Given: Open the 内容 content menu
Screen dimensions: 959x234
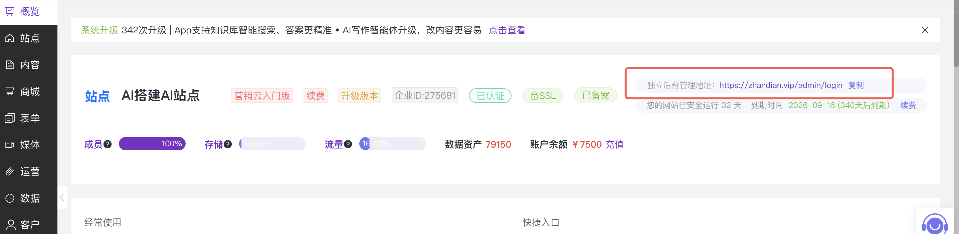Looking at the screenshot, I should pyautogui.click(x=29, y=65).
